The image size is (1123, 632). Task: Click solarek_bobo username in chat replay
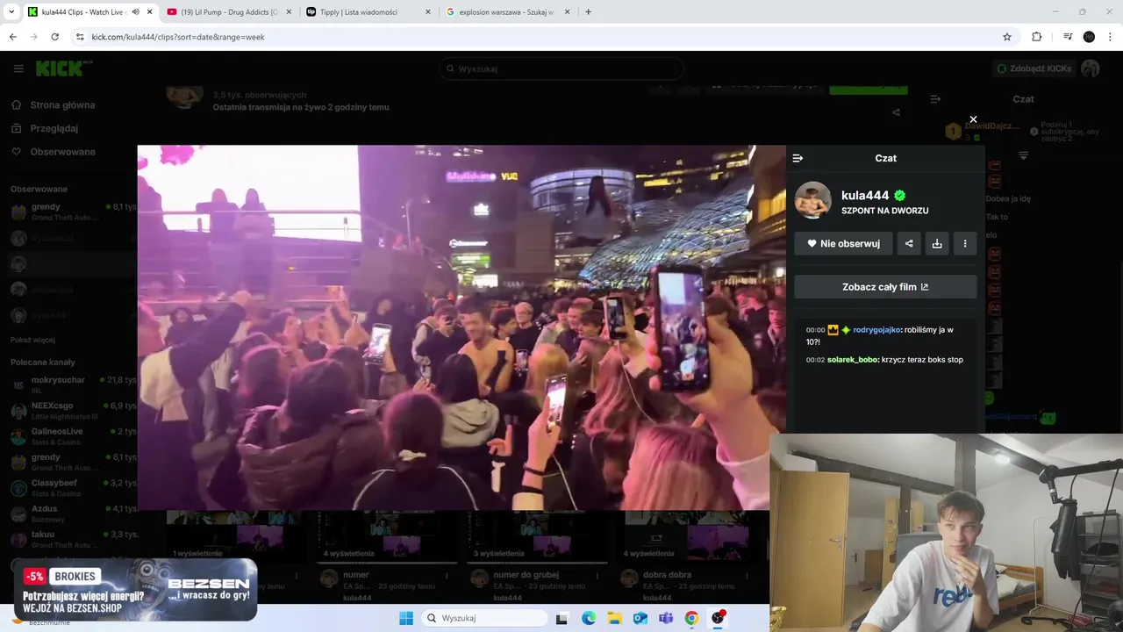point(853,360)
